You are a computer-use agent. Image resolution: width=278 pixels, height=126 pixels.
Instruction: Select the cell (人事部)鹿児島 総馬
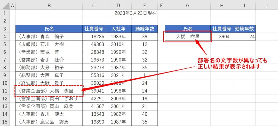pos(49,121)
